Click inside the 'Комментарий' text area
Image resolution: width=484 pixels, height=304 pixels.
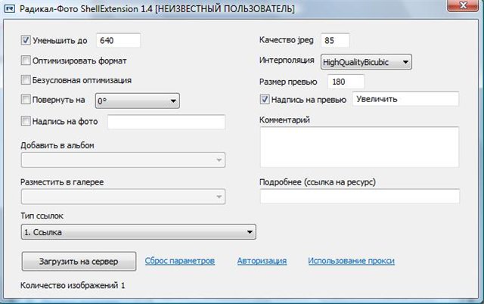click(x=360, y=147)
